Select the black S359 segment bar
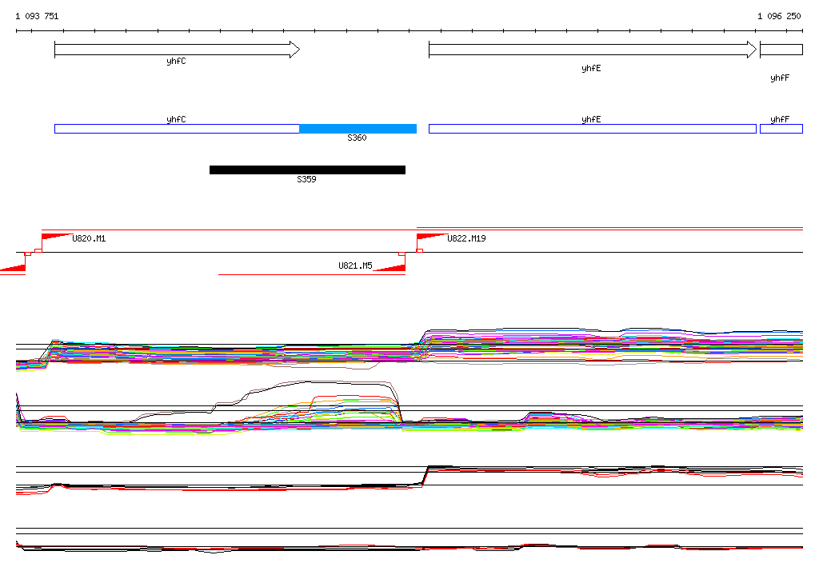This screenshot has width=819, height=571. pos(307,170)
